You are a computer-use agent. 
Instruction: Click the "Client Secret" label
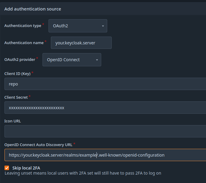point(16,97)
